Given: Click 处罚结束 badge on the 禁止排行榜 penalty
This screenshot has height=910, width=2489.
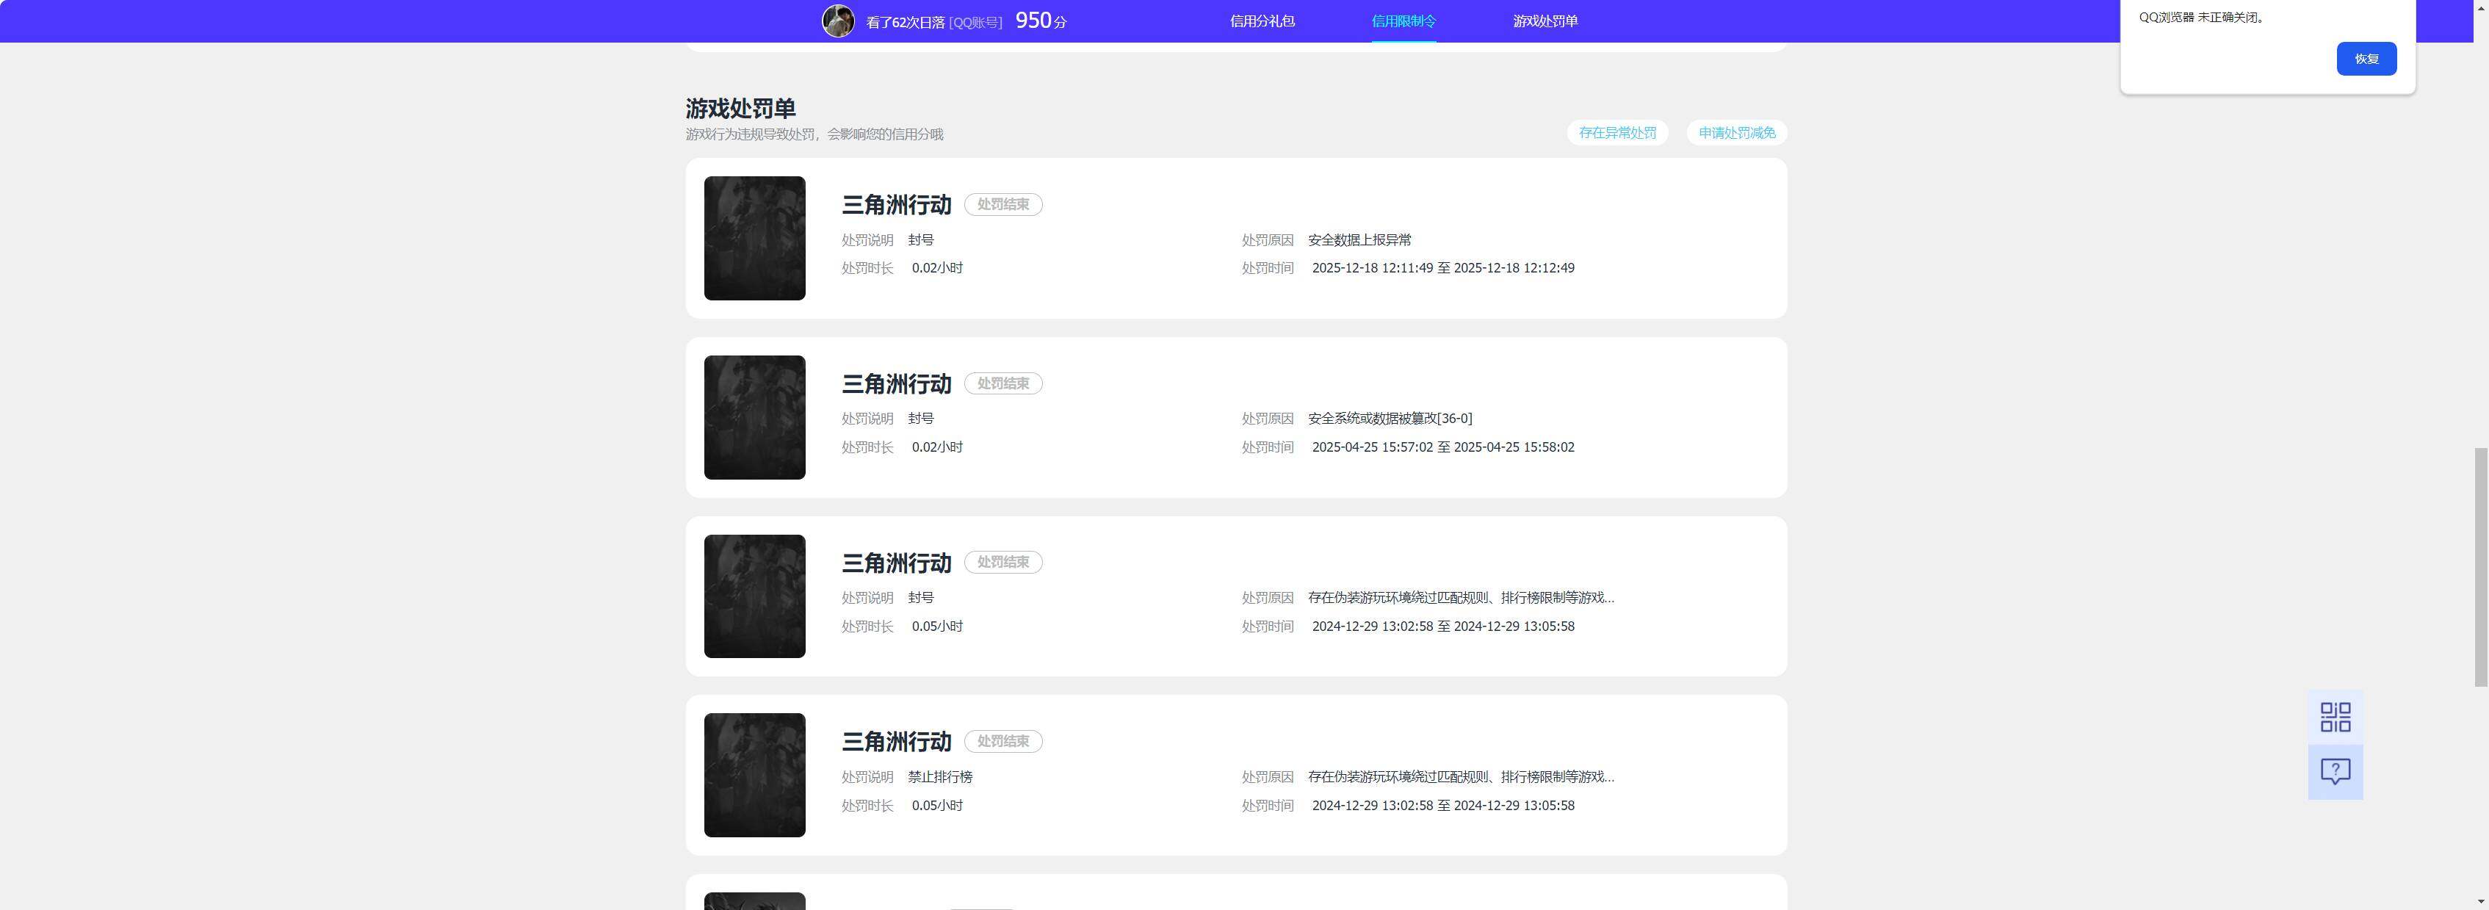Looking at the screenshot, I should (x=1003, y=742).
